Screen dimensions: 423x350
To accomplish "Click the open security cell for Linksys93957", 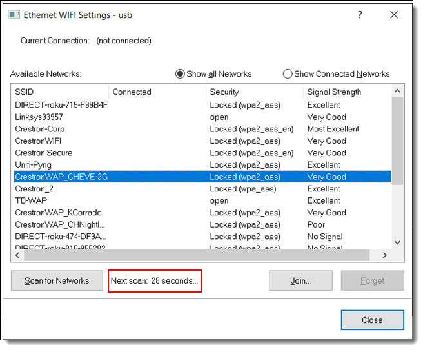I will [219, 117].
